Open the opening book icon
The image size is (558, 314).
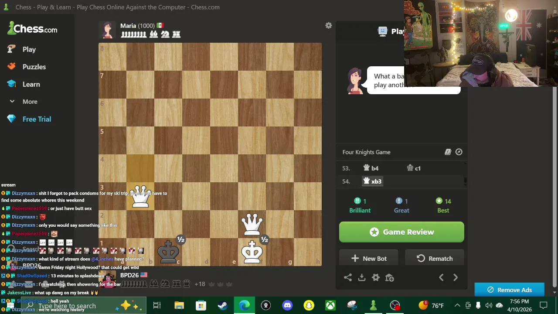coord(448,152)
